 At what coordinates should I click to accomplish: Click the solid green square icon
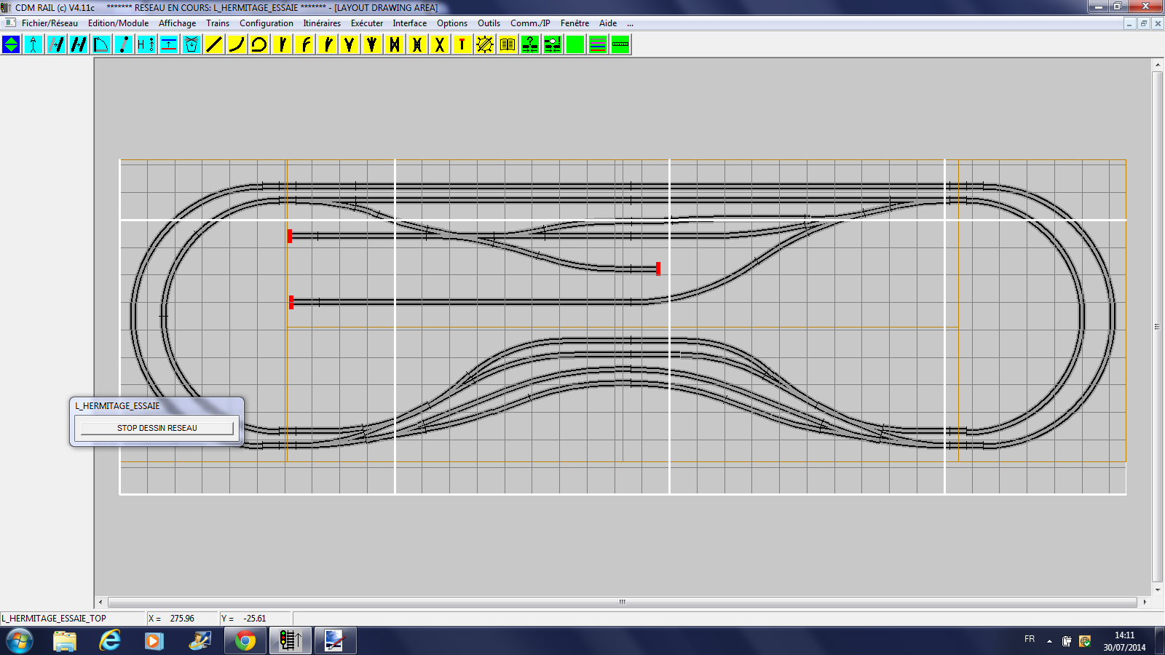click(575, 45)
